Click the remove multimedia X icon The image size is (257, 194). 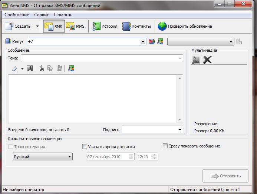[207, 60]
